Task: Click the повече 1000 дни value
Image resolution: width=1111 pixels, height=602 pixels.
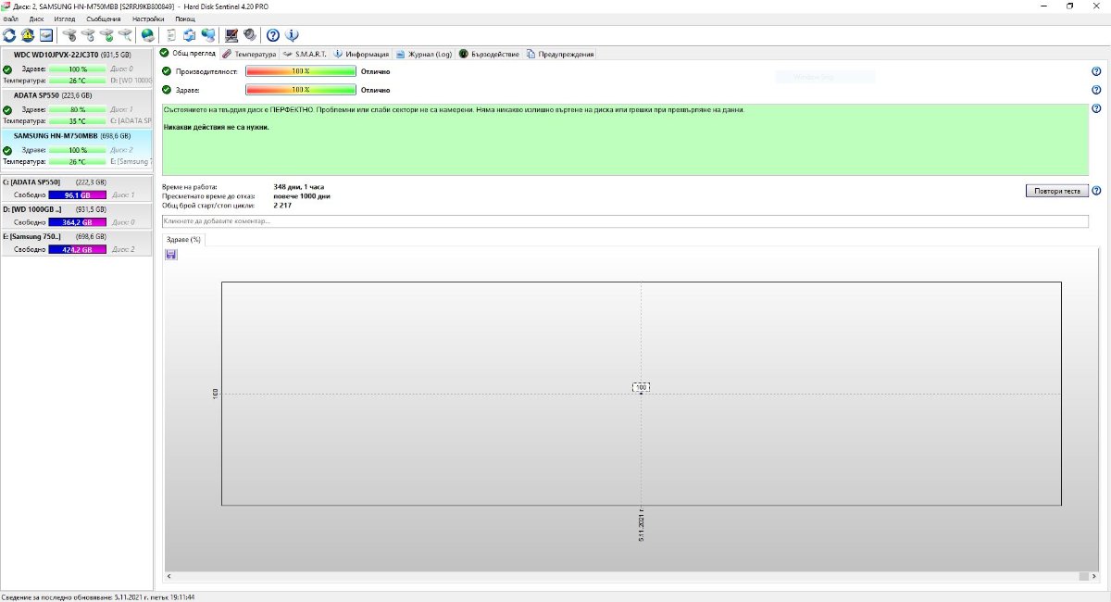Action: [302, 196]
